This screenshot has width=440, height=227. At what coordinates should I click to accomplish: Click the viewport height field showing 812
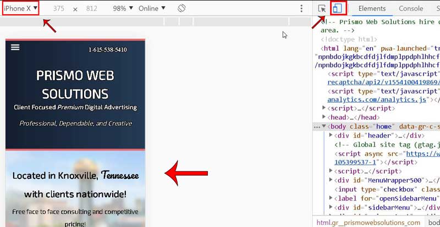coord(92,9)
